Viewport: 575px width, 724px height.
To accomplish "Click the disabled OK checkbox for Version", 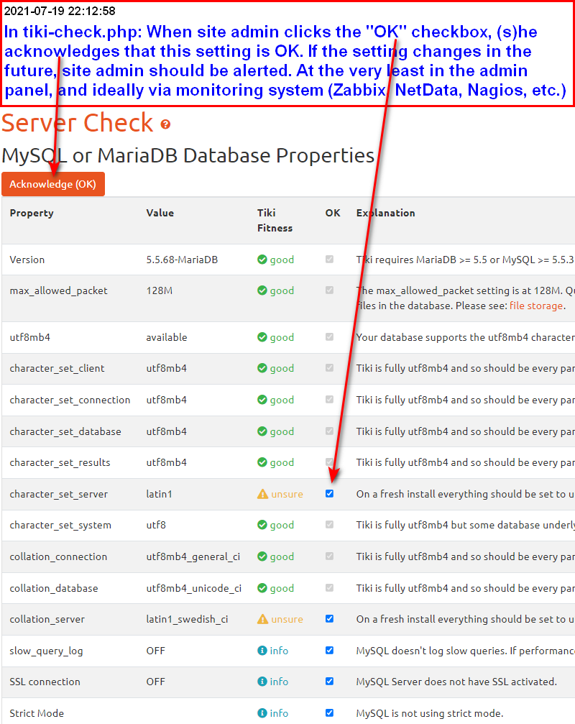I will pos(329,259).
